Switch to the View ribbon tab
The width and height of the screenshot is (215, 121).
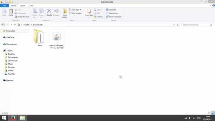[31, 6]
